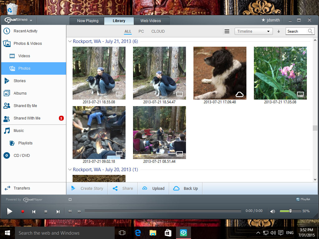Toggle the Playlist panel
Screen dimensions: 319x239
pyautogui.click(x=303, y=199)
